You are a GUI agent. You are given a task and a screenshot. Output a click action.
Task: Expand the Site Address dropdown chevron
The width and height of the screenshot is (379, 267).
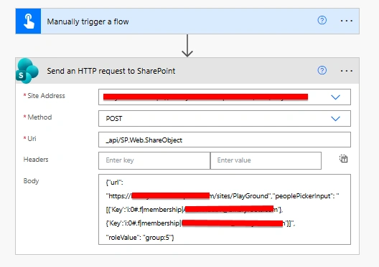[335, 97]
